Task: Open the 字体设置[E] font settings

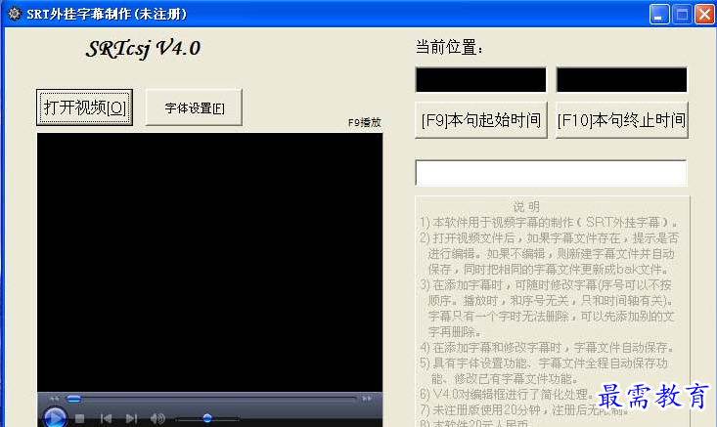Action: 194,107
